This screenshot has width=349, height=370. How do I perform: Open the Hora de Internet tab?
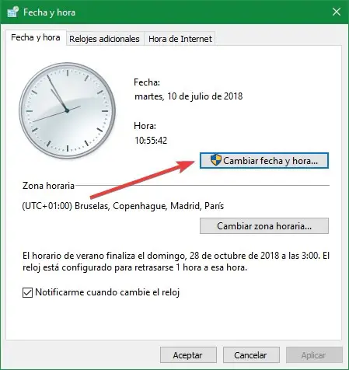[x=180, y=39]
